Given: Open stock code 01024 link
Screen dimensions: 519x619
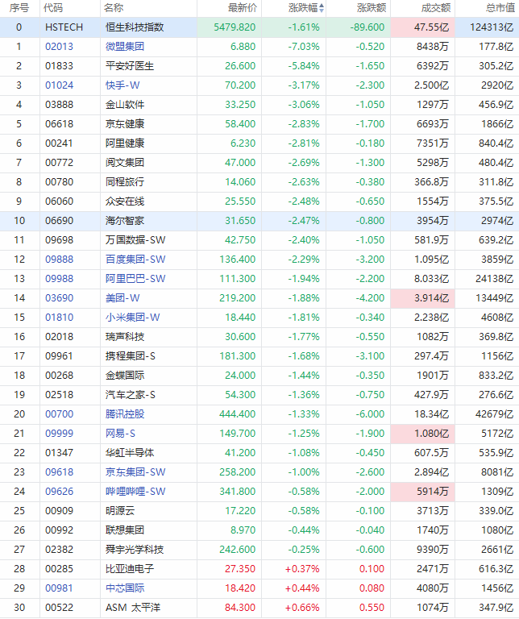Looking at the screenshot, I should pyautogui.click(x=59, y=85).
